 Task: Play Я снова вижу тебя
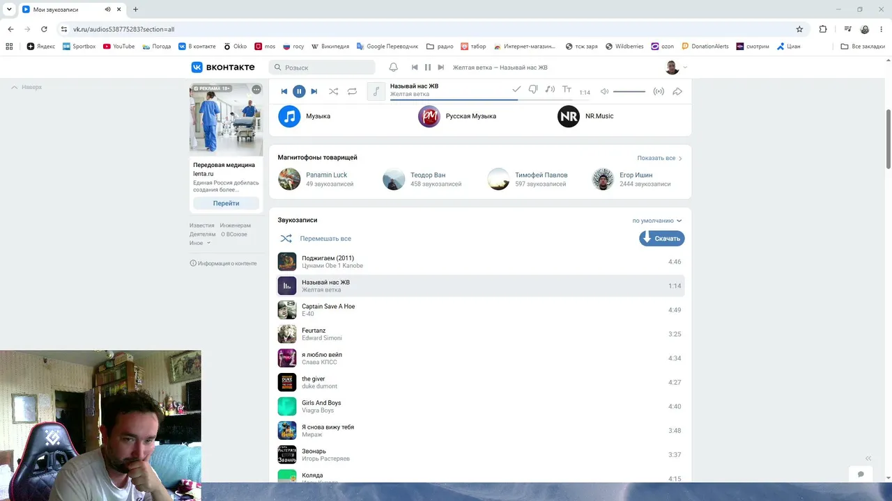[481, 431]
